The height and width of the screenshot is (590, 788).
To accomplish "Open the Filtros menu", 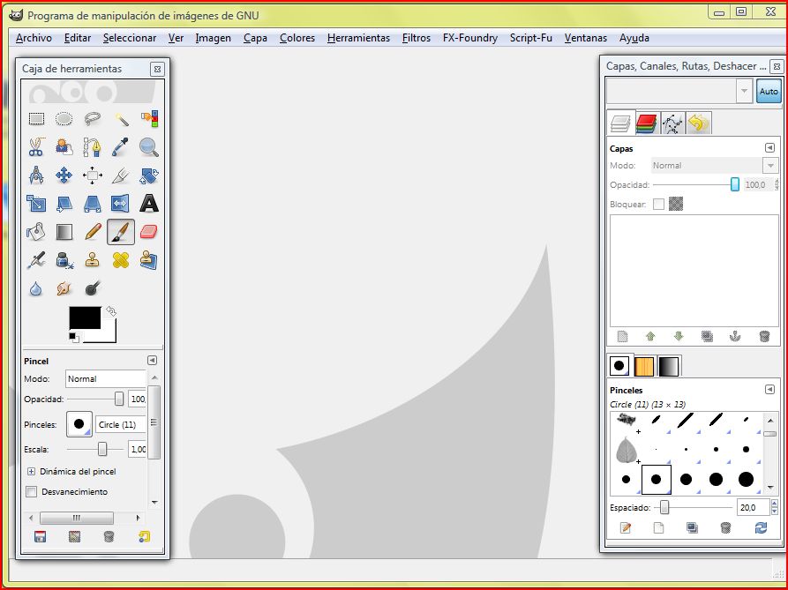I will click(417, 38).
